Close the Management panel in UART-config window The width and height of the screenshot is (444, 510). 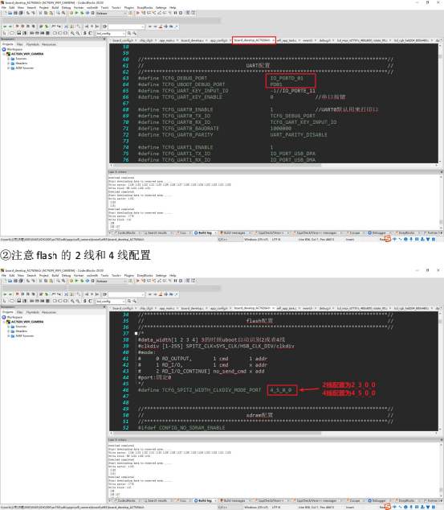click(104, 39)
